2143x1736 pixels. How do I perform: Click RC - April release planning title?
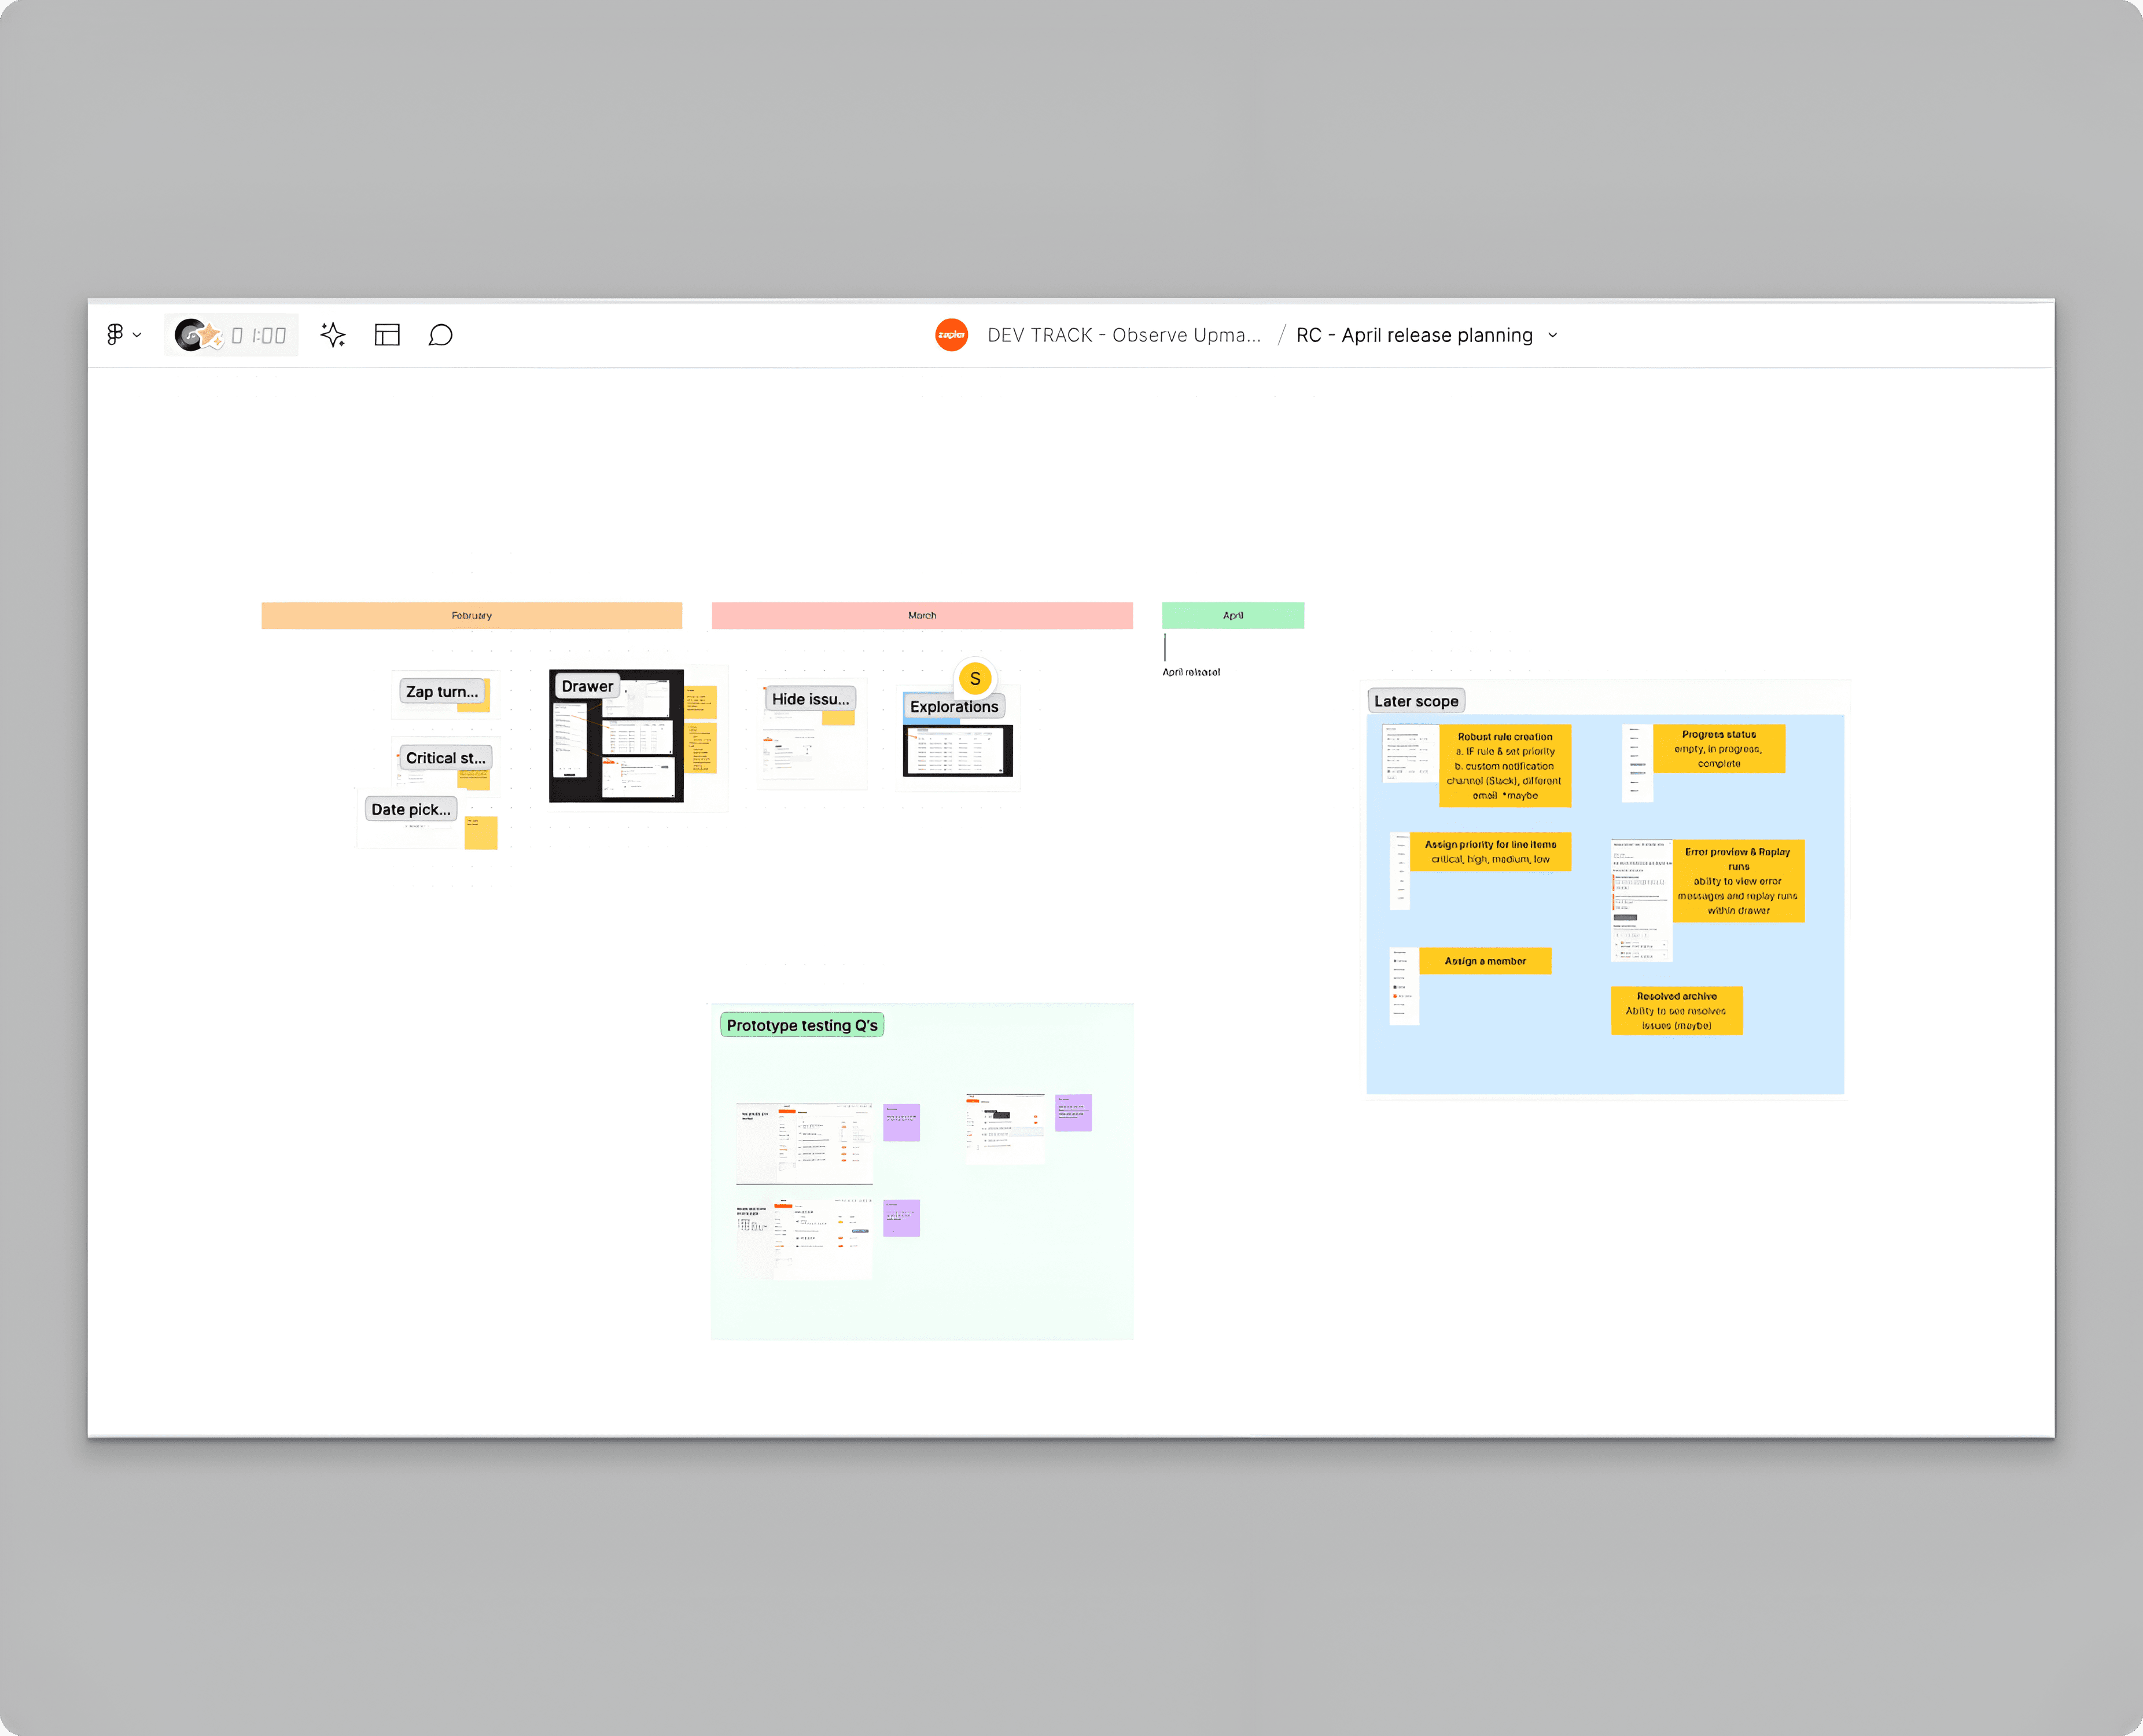click(x=1414, y=336)
